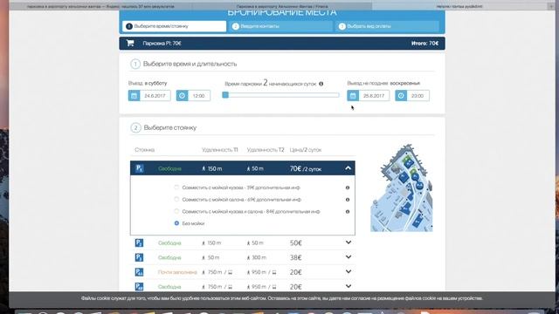This screenshot has height=314, width=559.
Task: Open the airport parking map thumbnail
Action: coord(402,188)
